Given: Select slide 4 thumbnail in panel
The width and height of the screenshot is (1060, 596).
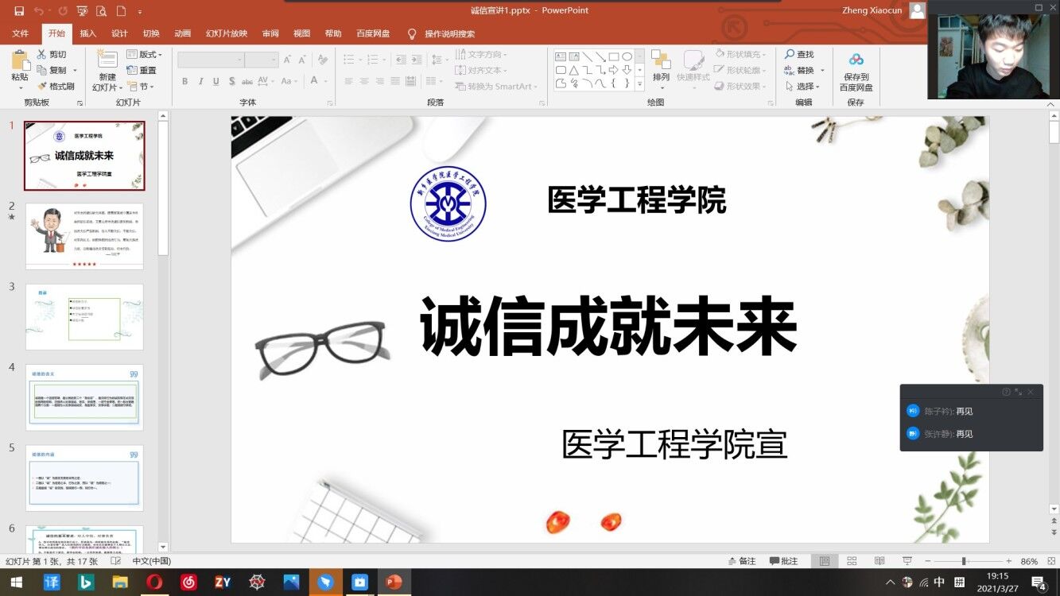Looking at the screenshot, I should click(84, 397).
